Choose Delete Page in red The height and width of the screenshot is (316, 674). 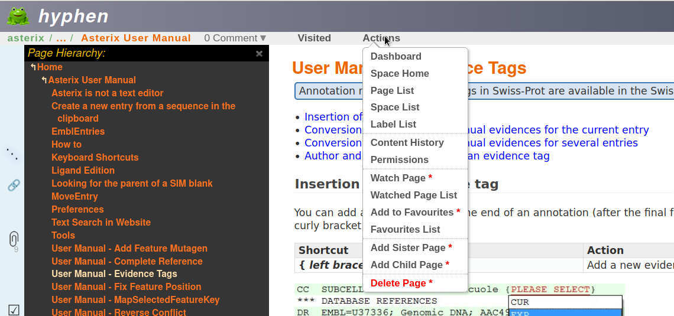pos(401,284)
